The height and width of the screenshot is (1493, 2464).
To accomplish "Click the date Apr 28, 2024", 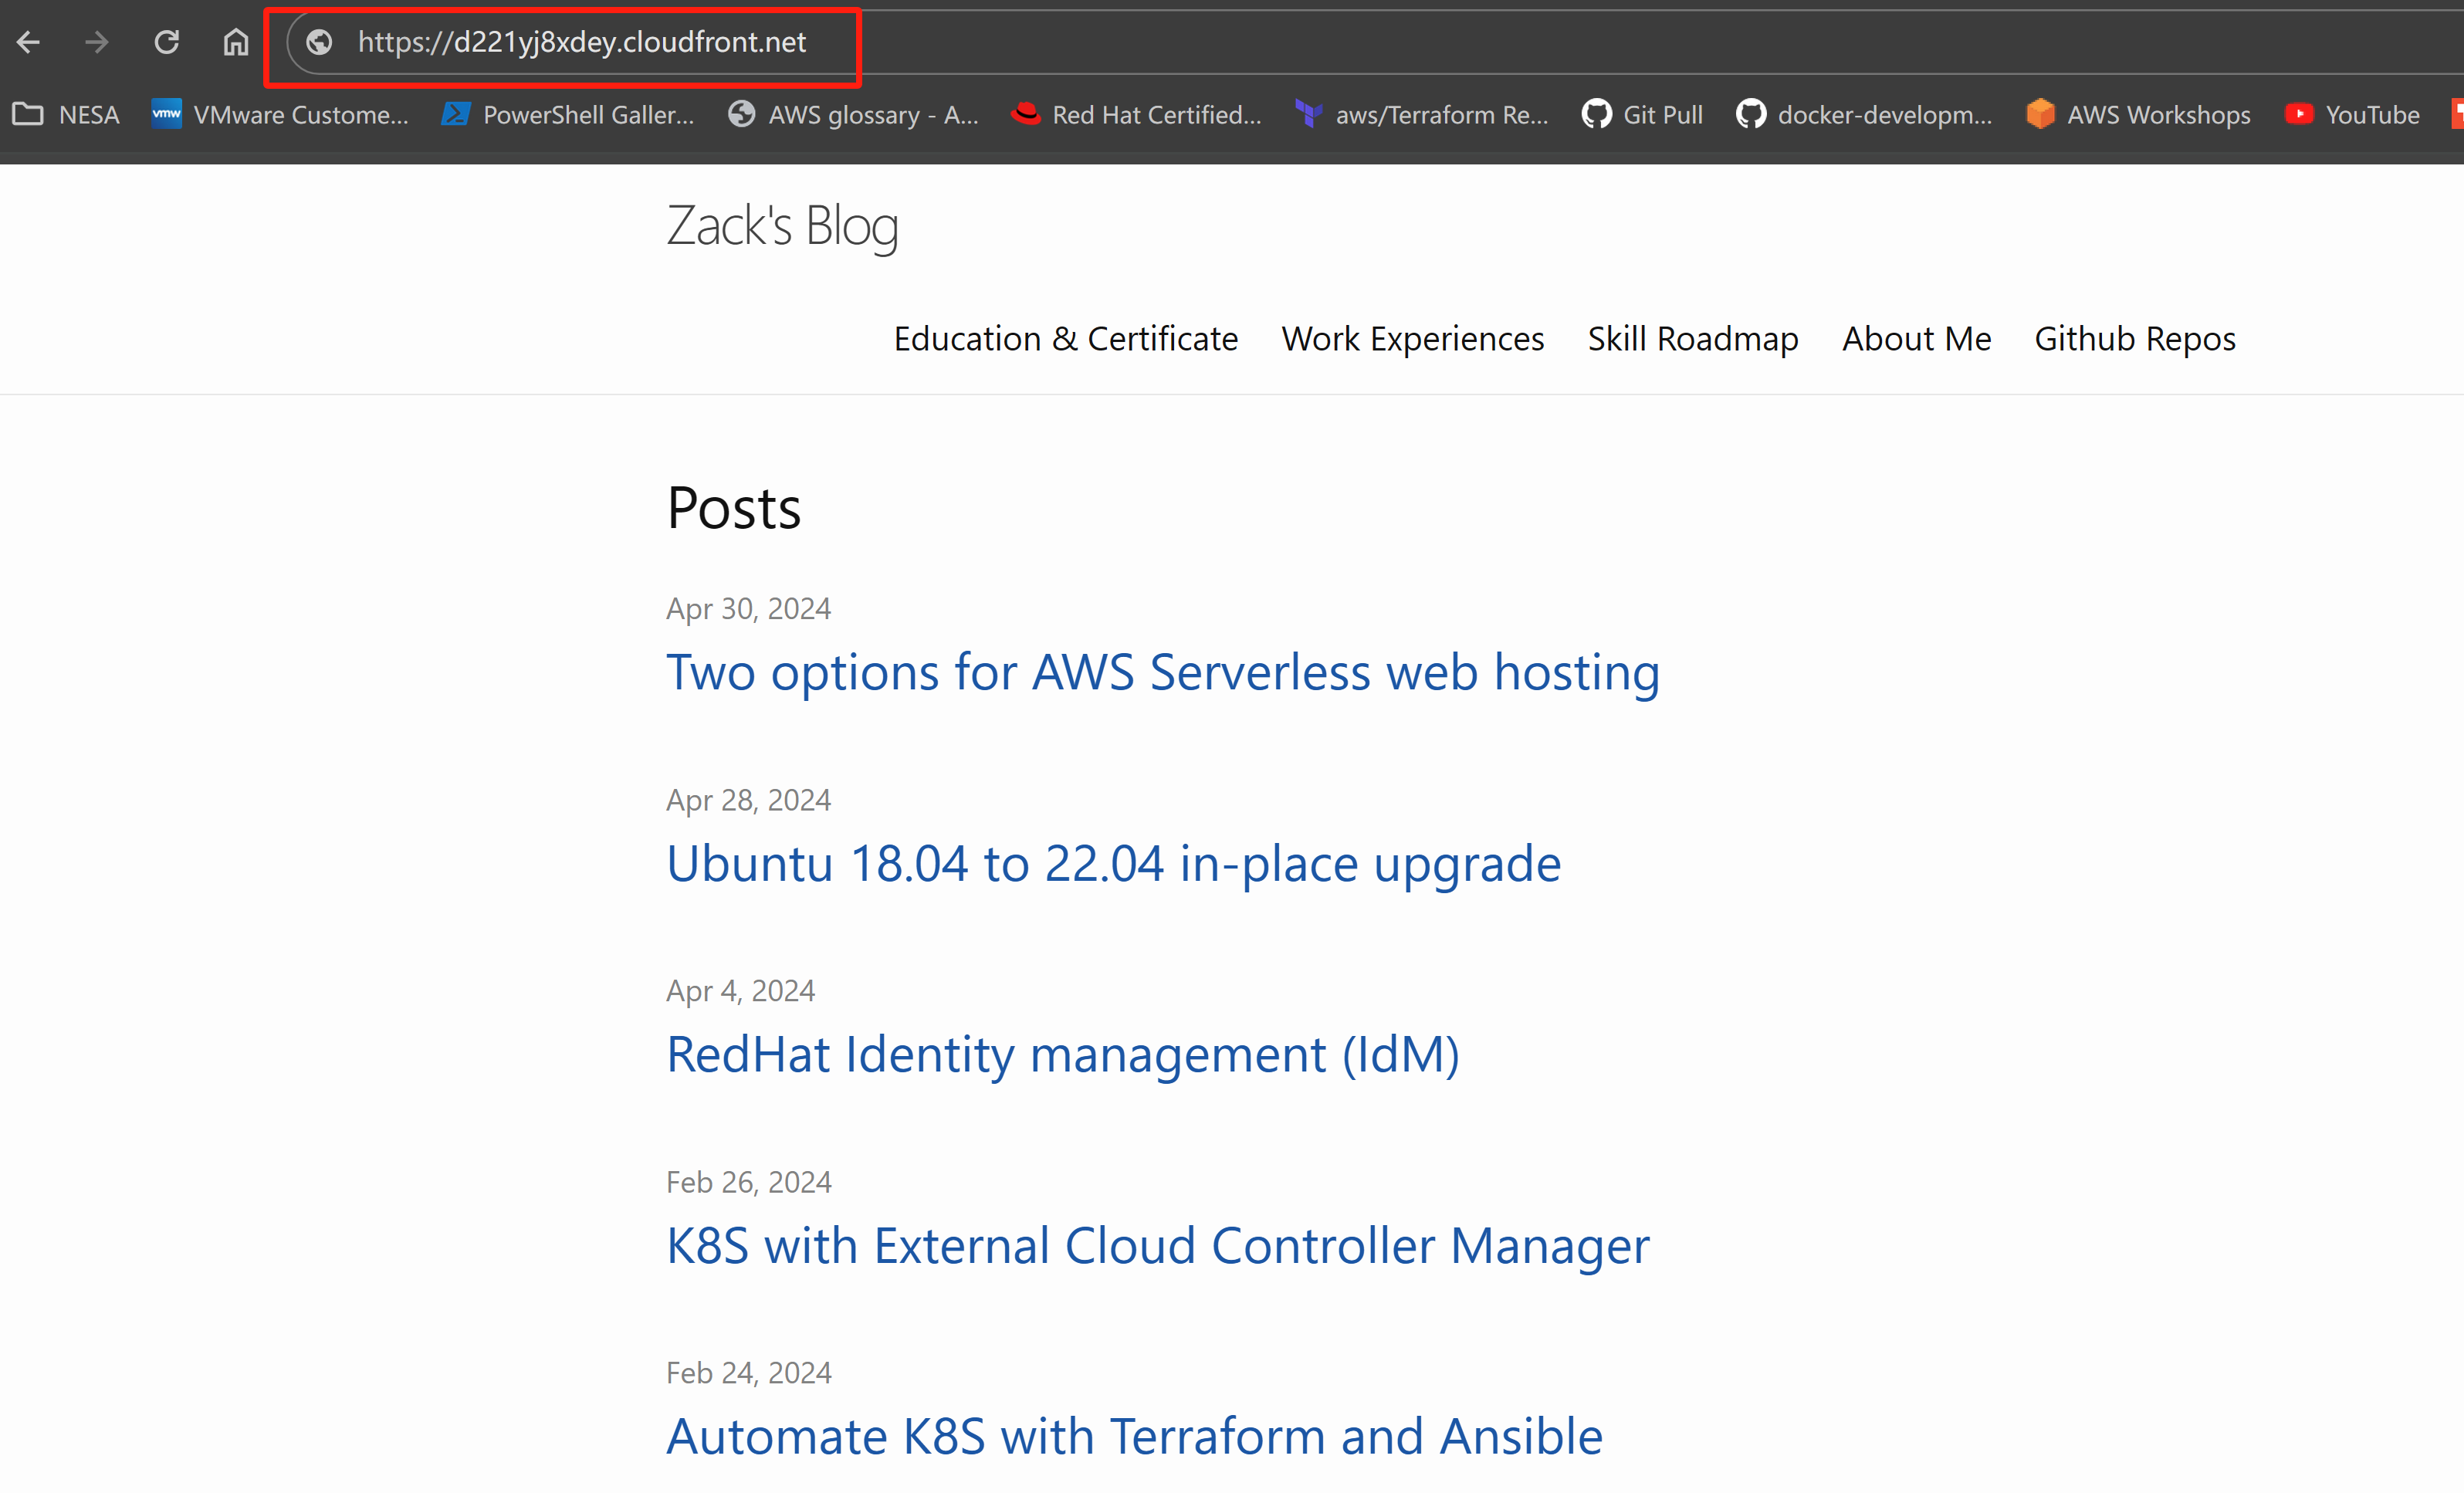I will click(749, 800).
